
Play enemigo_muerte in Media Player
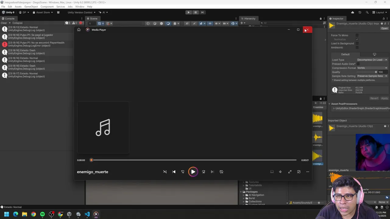tap(193, 172)
